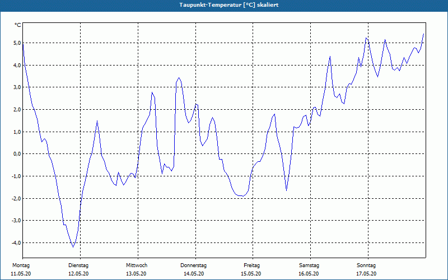Click the -2,0 y-axis value

point(16,199)
